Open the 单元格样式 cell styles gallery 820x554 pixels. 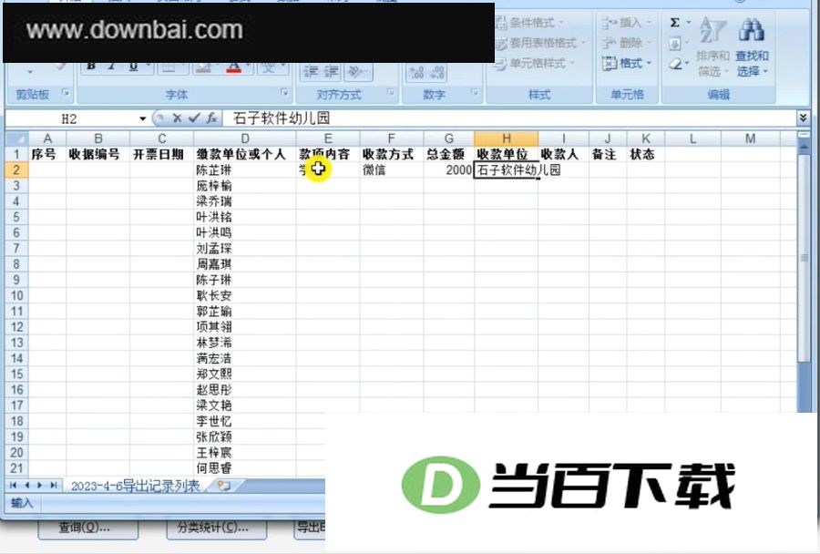pyautogui.click(x=535, y=63)
